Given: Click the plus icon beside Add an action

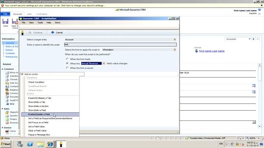Looking at the screenshot, I should point(22,74).
